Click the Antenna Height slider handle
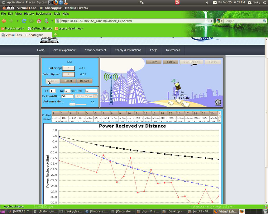268x214 pixels. [73, 104]
